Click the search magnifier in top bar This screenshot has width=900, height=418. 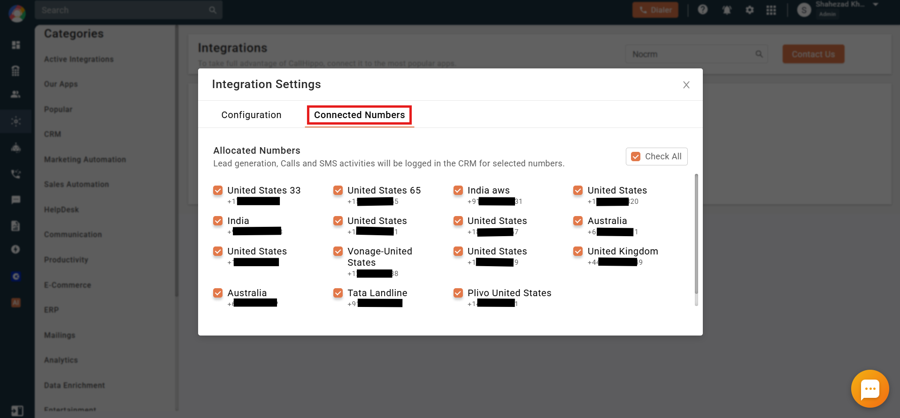[213, 10]
